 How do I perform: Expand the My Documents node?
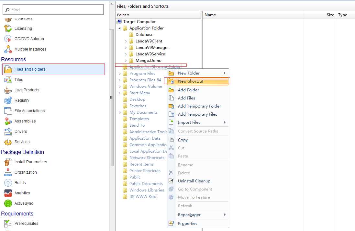(x=119, y=112)
